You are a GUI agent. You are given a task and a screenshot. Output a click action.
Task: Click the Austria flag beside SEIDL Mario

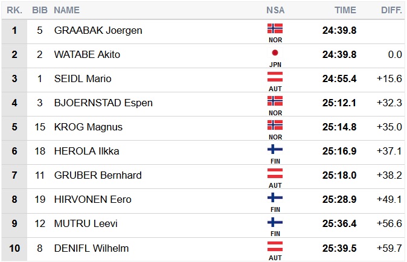(x=275, y=77)
